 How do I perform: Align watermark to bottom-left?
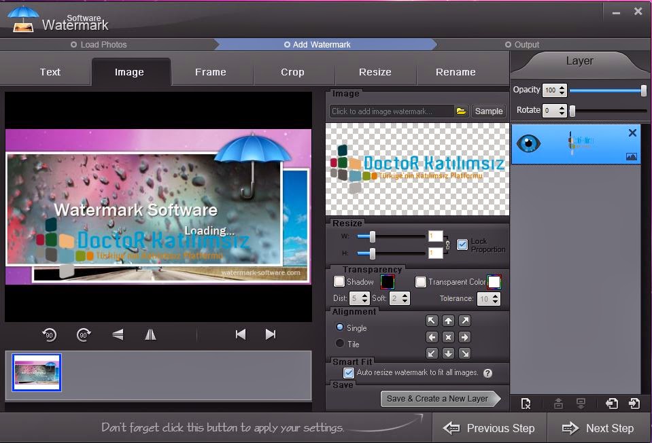(432, 353)
